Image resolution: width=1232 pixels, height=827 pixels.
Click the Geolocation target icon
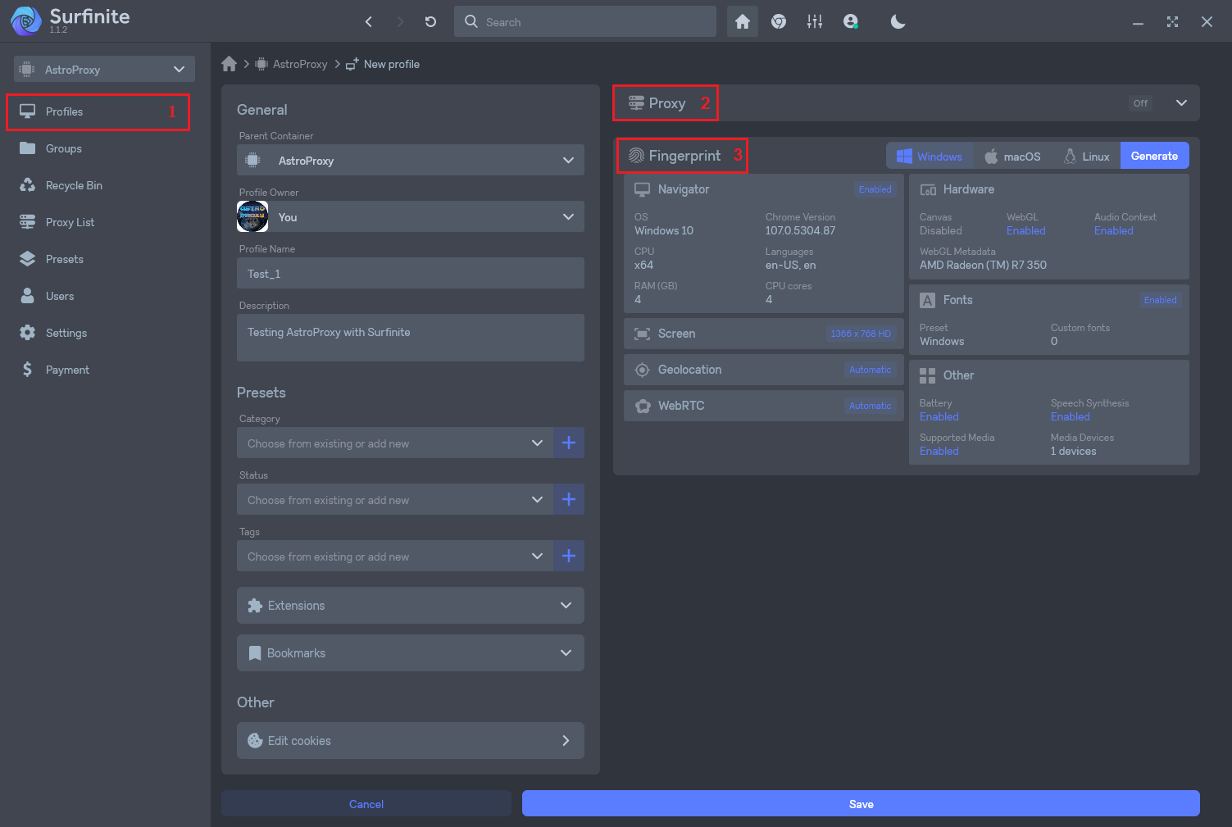643,370
